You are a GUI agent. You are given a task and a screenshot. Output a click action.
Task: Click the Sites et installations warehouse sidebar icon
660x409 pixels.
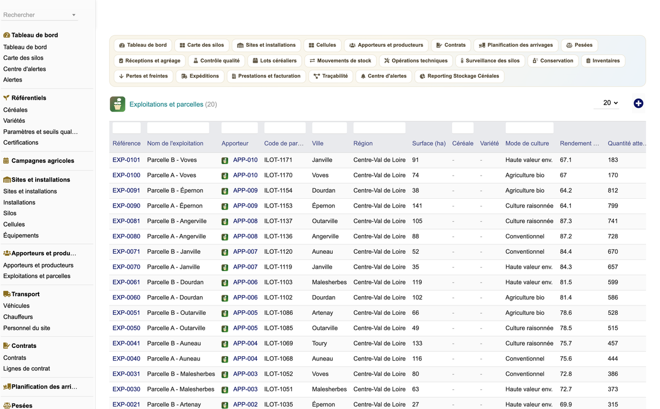click(7, 179)
